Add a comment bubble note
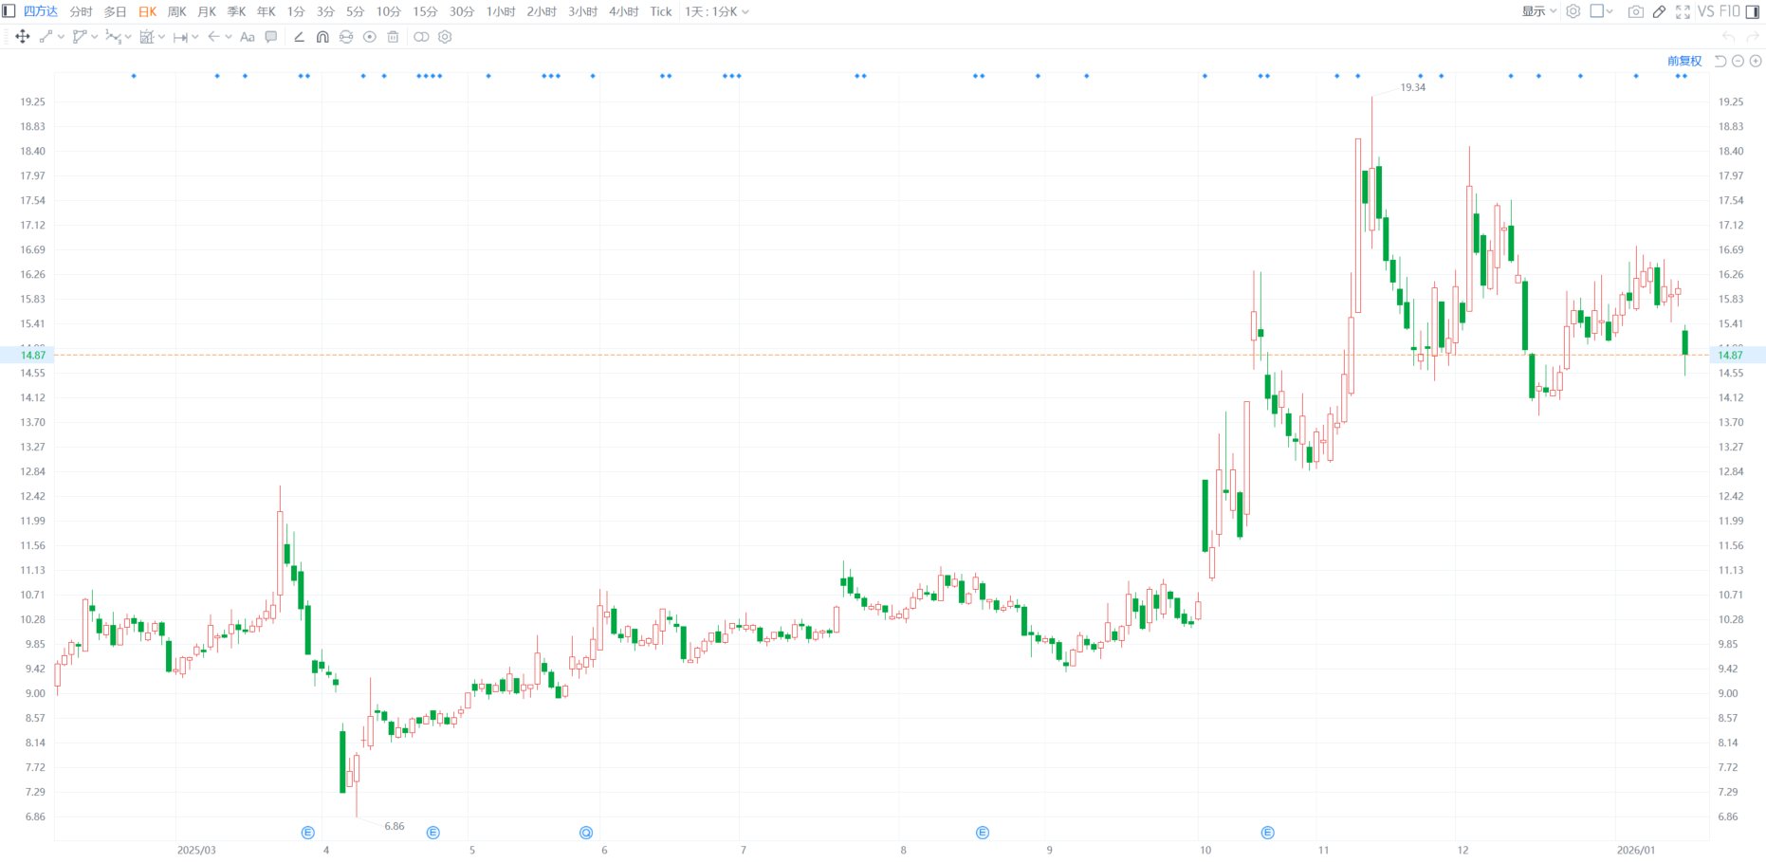 pyautogui.click(x=271, y=37)
